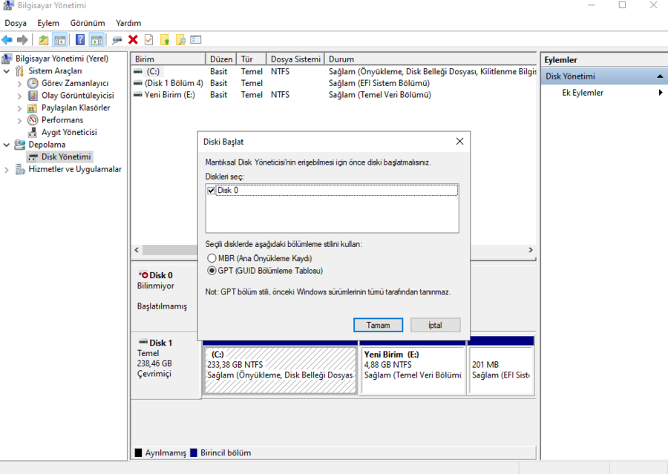
Task: Expand Hizmetler ve Uygulamalar node
Action: tap(7, 169)
